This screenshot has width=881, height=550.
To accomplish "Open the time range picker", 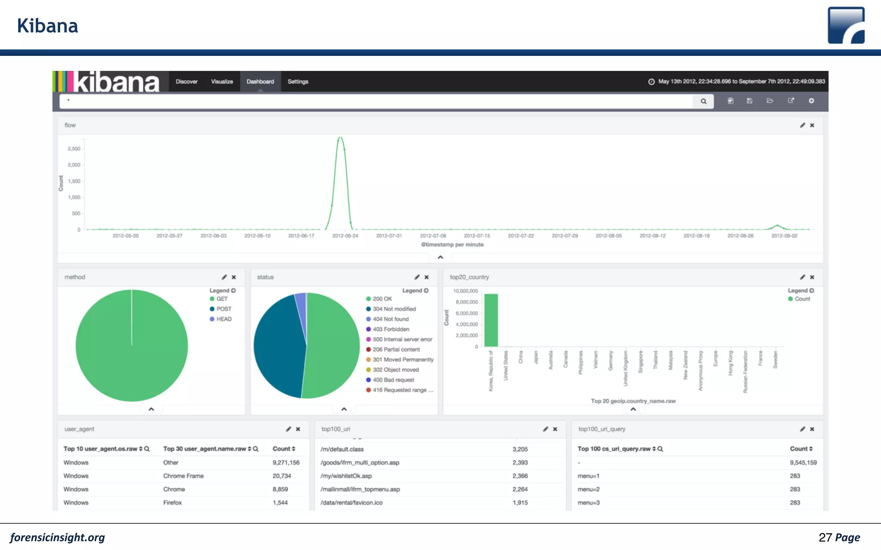I will click(x=736, y=82).
